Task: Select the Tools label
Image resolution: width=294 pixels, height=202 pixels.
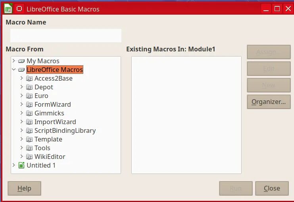Action: [42, 148]
